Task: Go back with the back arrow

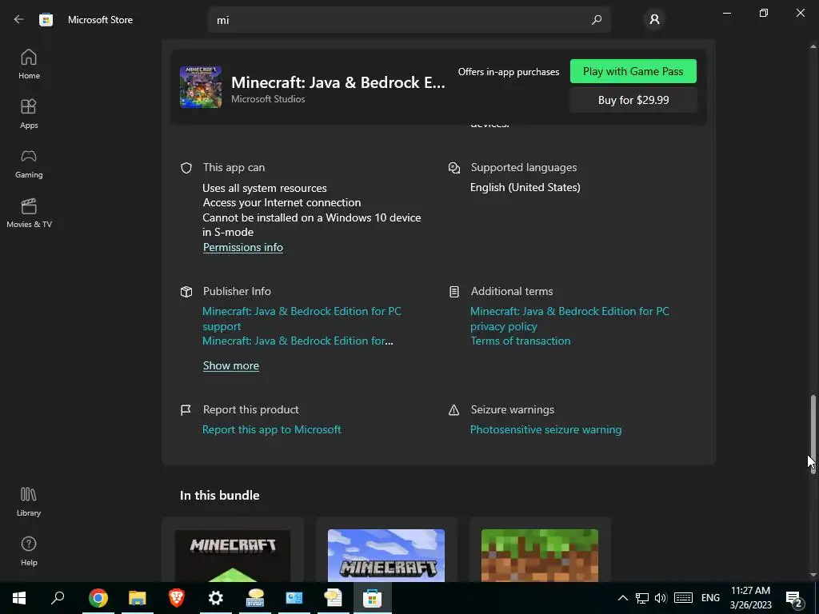Action: point(19,19)
